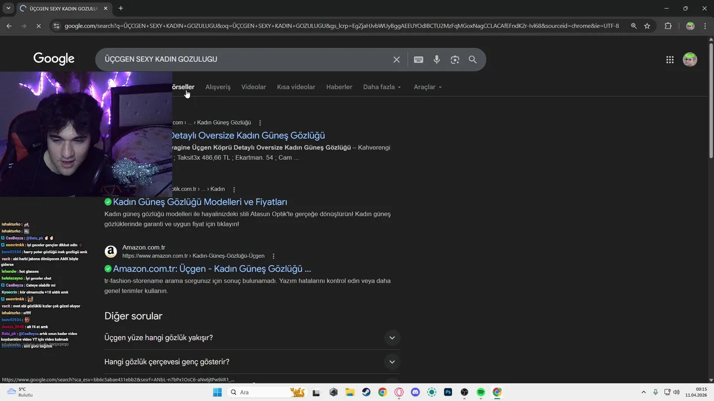Open 'Detaylı Oversize Kadın Güneş Gözlüğü' result
The width and height of the screenshot is (714, 401).
248,135
